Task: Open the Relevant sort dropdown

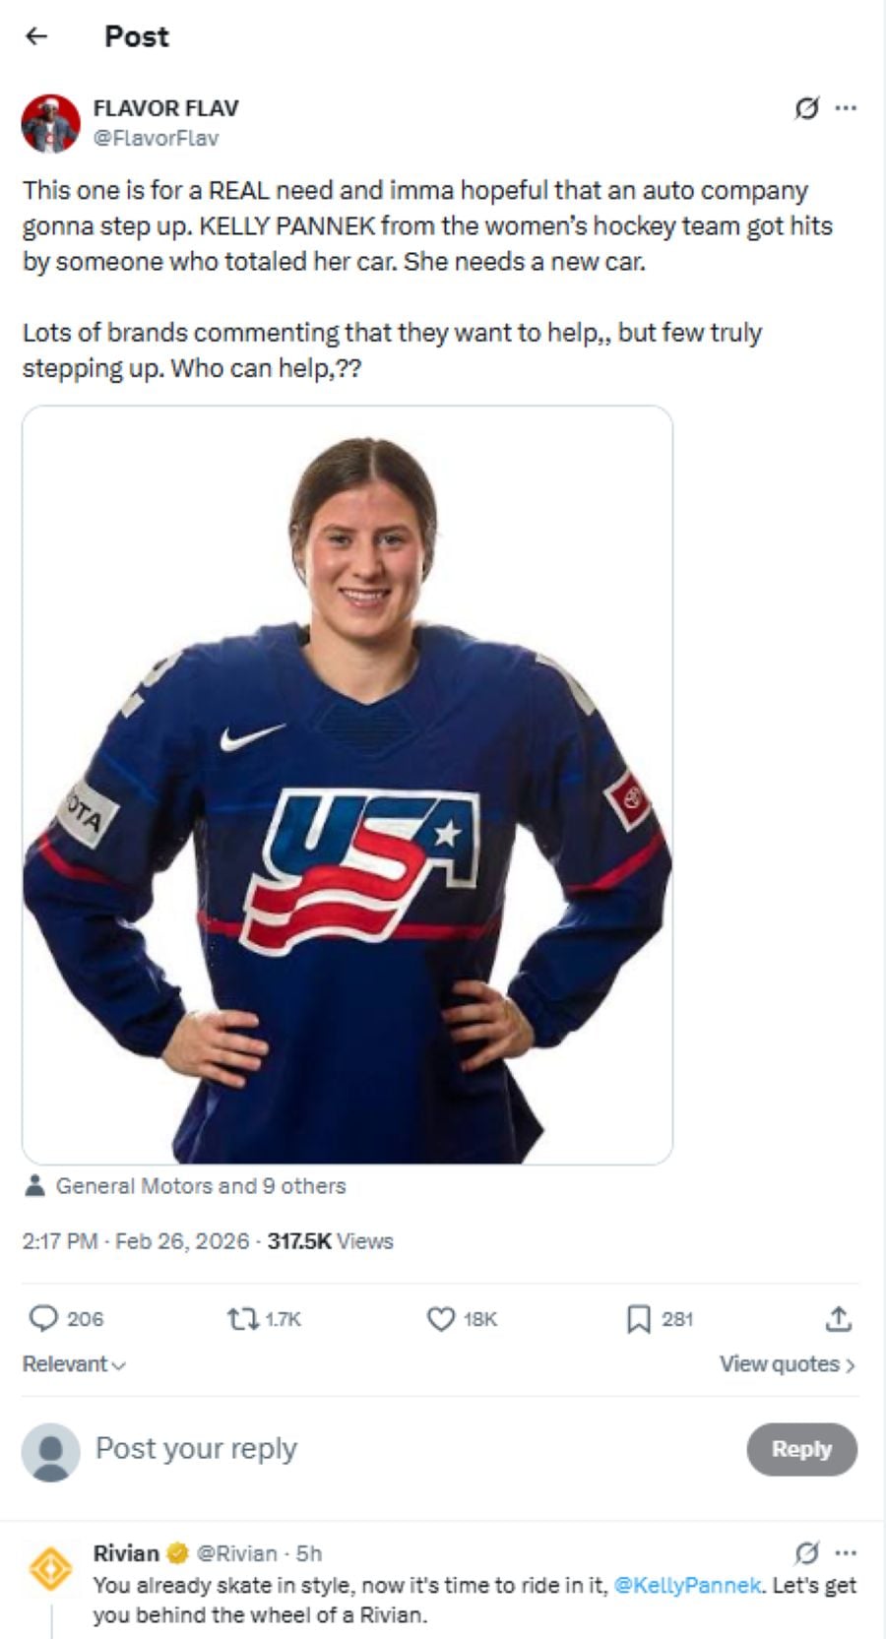Action: click(75, 1364)
